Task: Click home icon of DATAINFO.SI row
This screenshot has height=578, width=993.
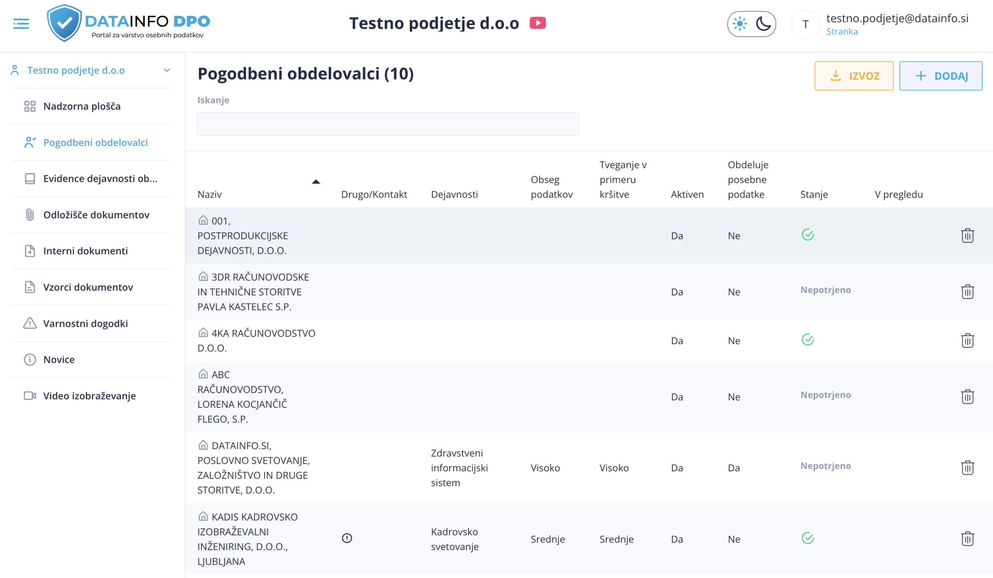Action: click(203, 445)
